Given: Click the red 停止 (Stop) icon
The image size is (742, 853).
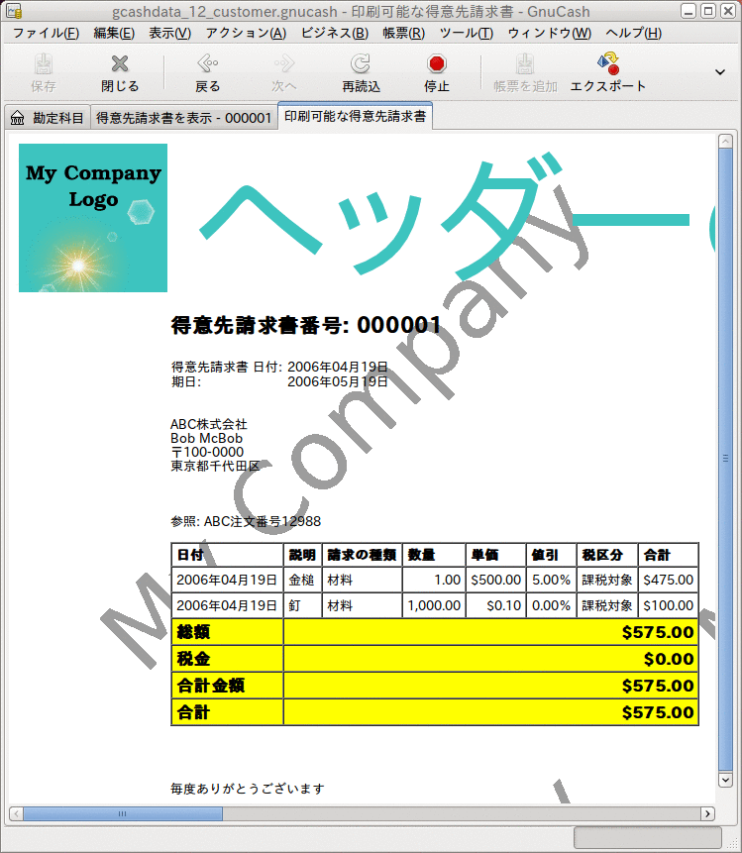Looking at the screenshot, I should pos(437,65).
